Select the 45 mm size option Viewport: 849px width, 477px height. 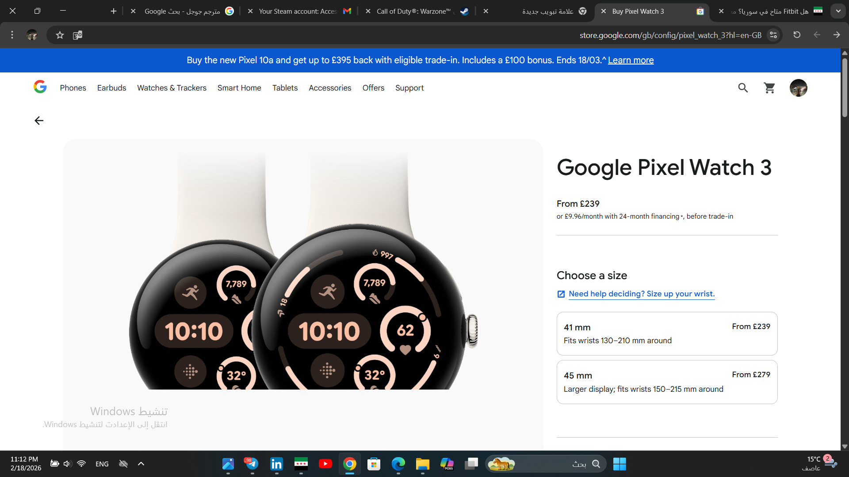[667, 382]
